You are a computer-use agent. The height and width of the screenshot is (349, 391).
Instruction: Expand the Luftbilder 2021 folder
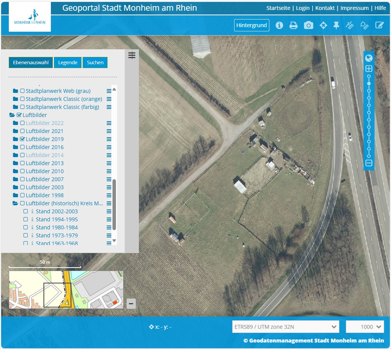coord(15,131)
